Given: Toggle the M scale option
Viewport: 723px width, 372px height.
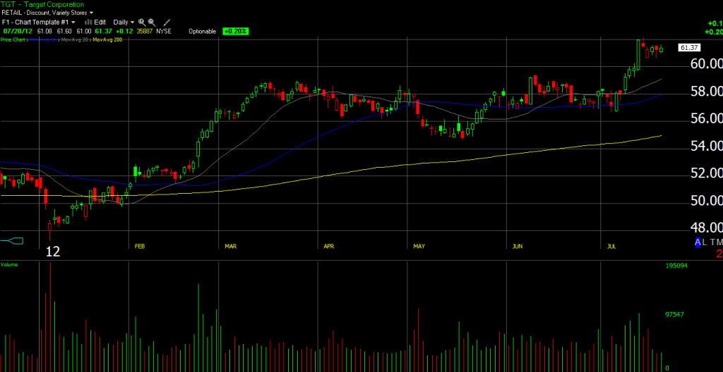Looking at the screenshot, I should point(719,242).
